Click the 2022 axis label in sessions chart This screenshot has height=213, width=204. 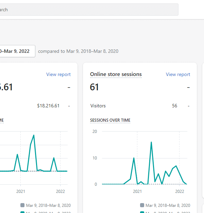pyautogui.click(x=180, y=192)
